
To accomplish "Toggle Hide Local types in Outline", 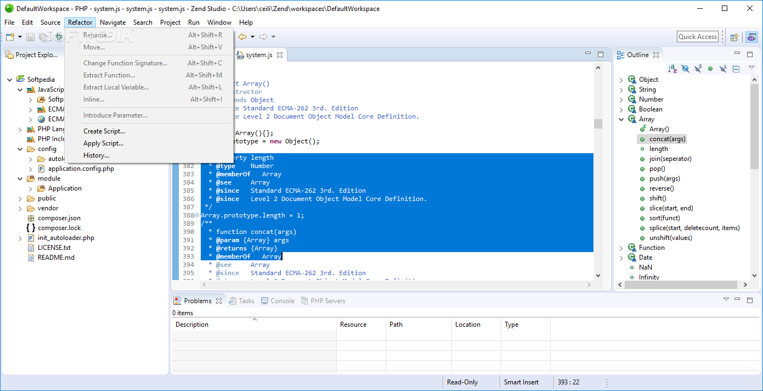I will (723, 69).
